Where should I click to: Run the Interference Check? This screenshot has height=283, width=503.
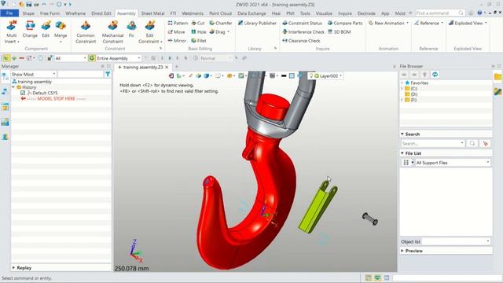pos(303,31)
